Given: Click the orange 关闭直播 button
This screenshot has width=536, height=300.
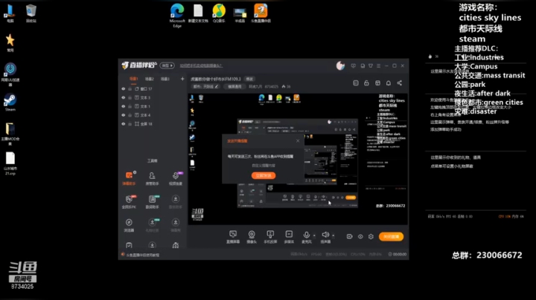Looking at the screenshot, I should coord(391,236).
